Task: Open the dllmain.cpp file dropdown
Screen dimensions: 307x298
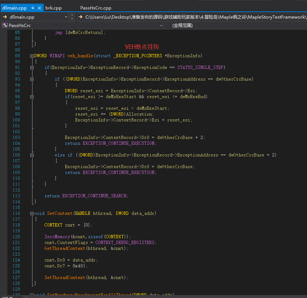Action: 66,17
